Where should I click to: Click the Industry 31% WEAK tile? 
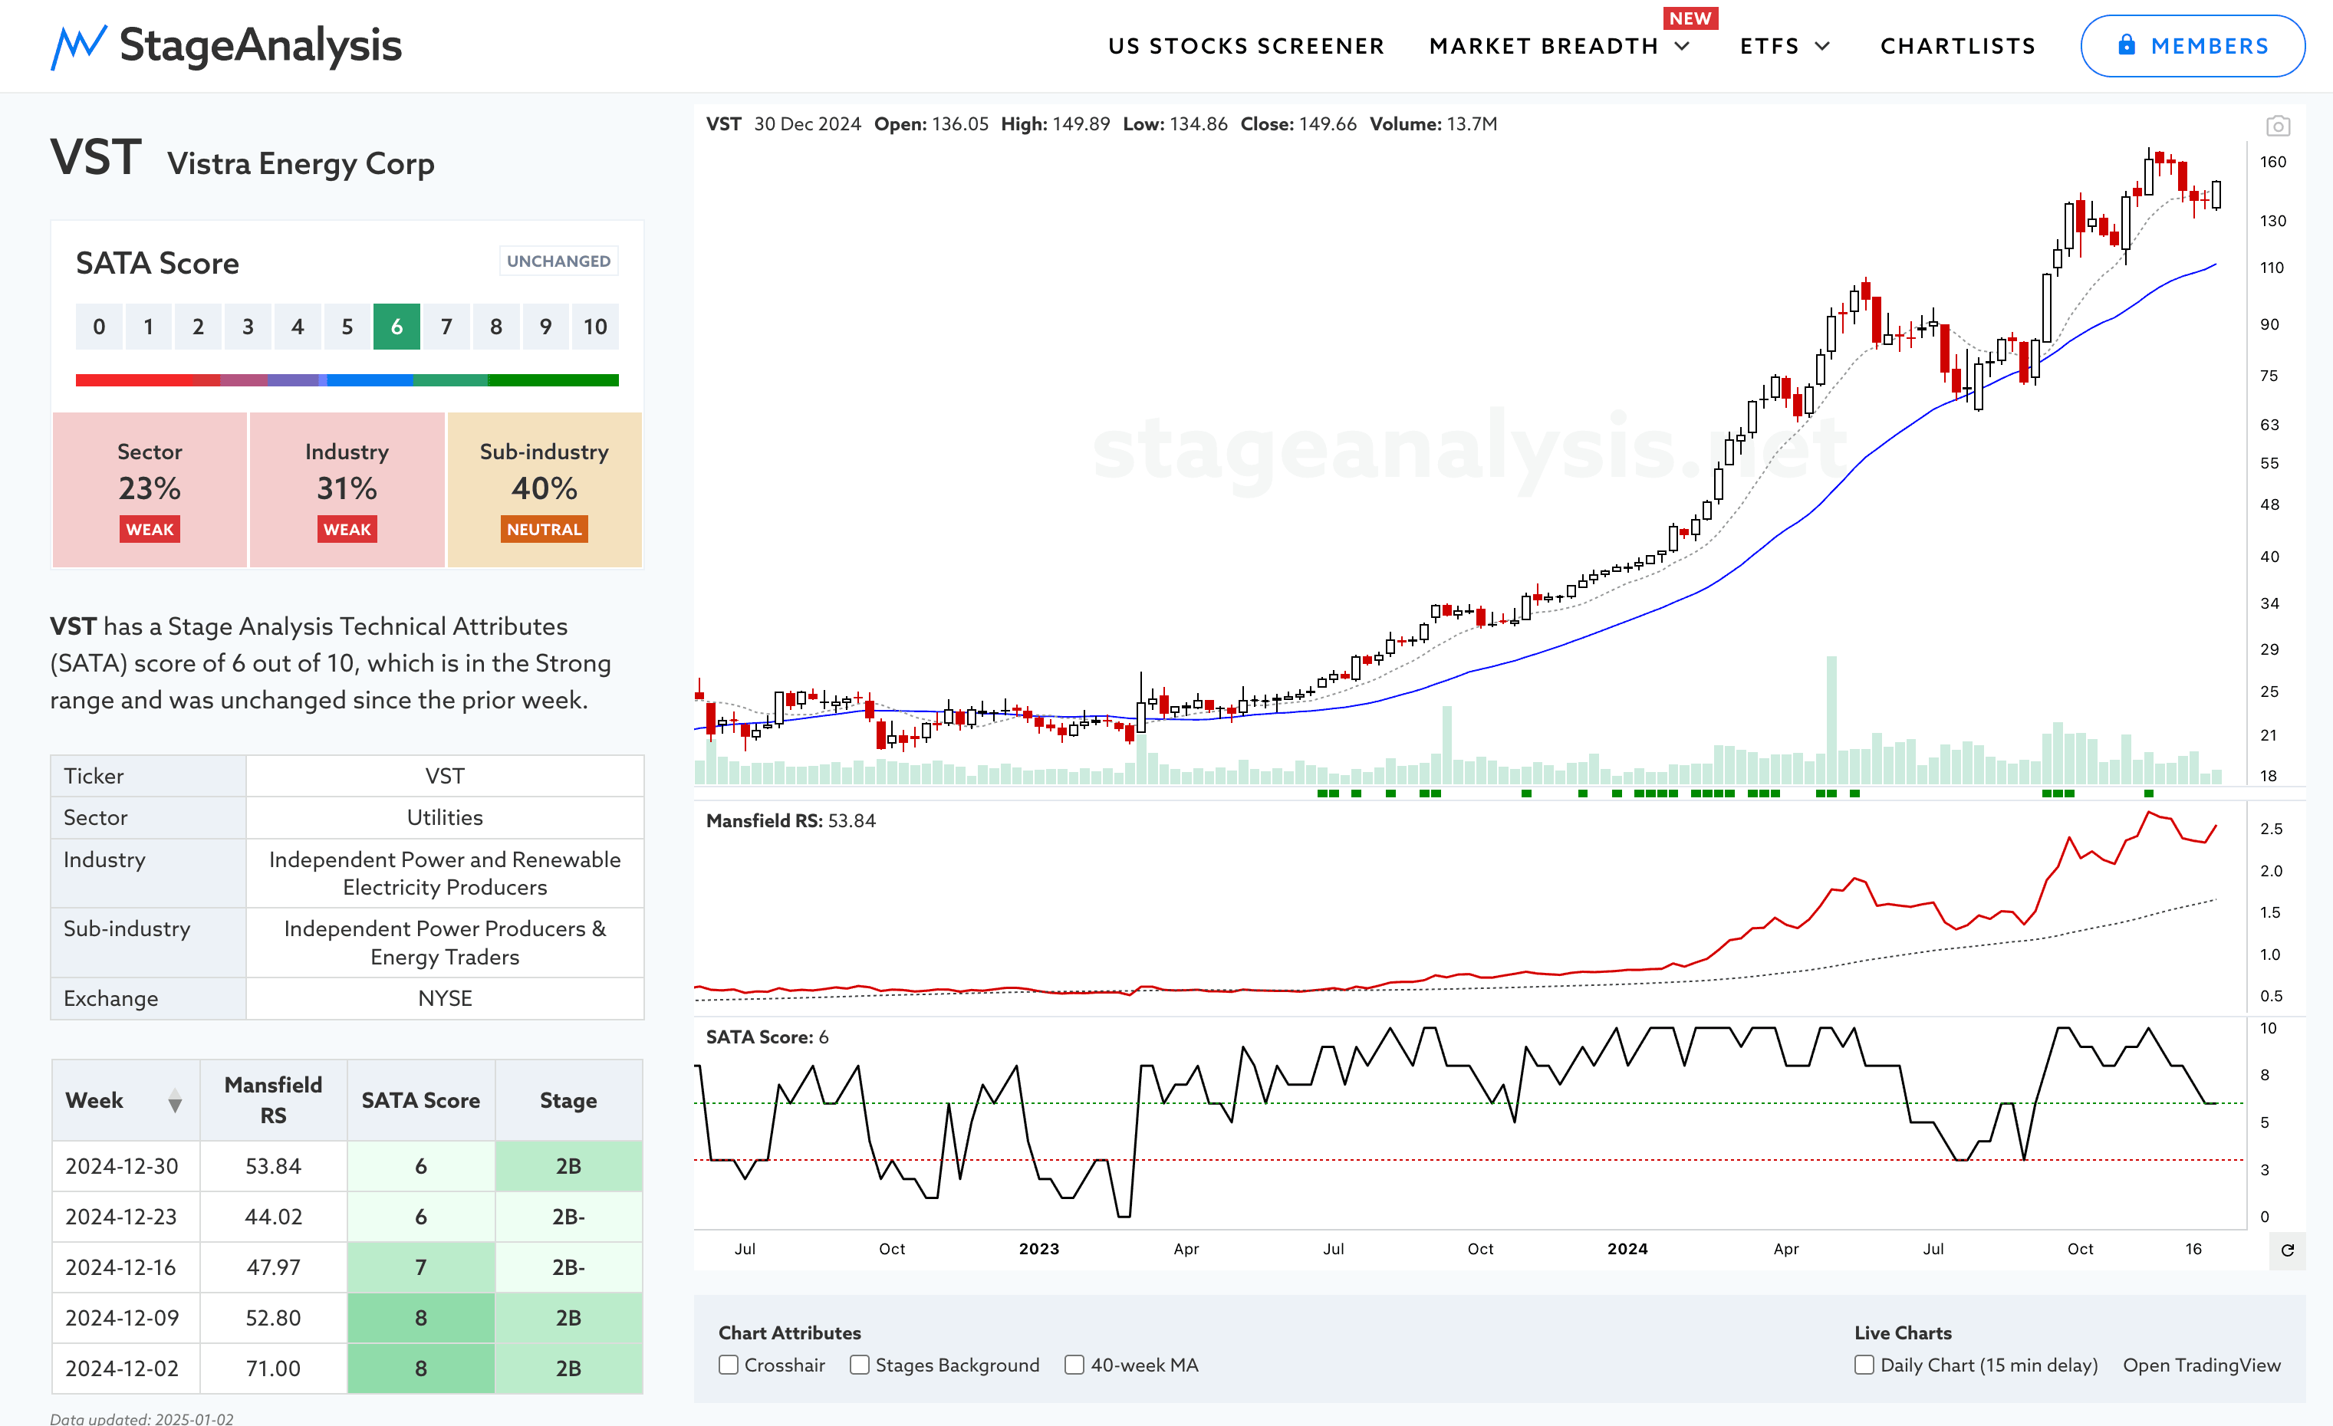[347, 489]
